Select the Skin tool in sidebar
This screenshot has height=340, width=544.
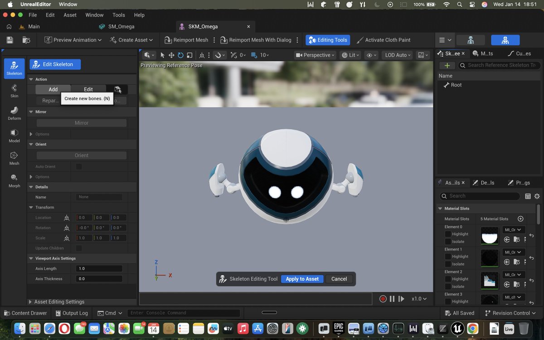14,90
